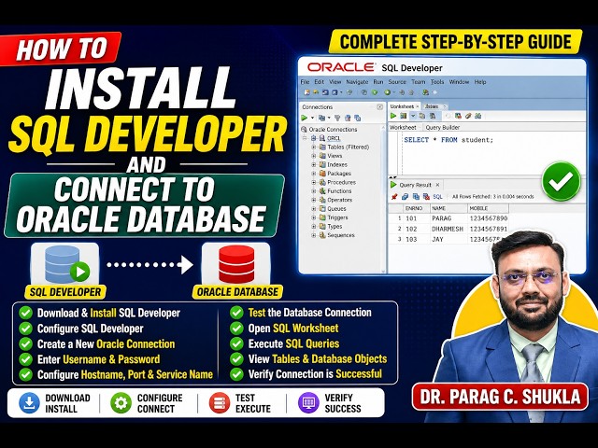Expand the Packages tree node

(314, 174)
